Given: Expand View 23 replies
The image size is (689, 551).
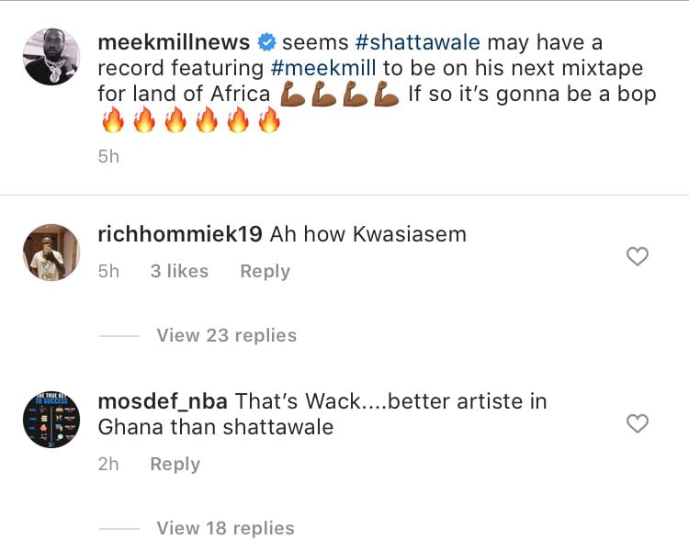Looking at the screenshot, I should pyautogui.click(x=227, y=336).
